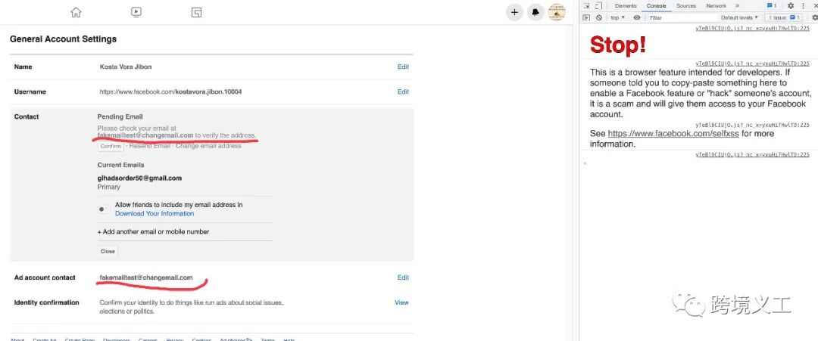The width and height of the screenshot is (818, 341).
Task: Edit the Name row
Action: (403, 67)
